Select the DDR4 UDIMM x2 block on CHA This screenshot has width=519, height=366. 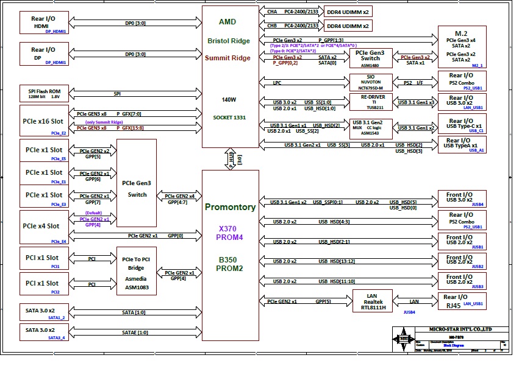click(x=348, y=12)
